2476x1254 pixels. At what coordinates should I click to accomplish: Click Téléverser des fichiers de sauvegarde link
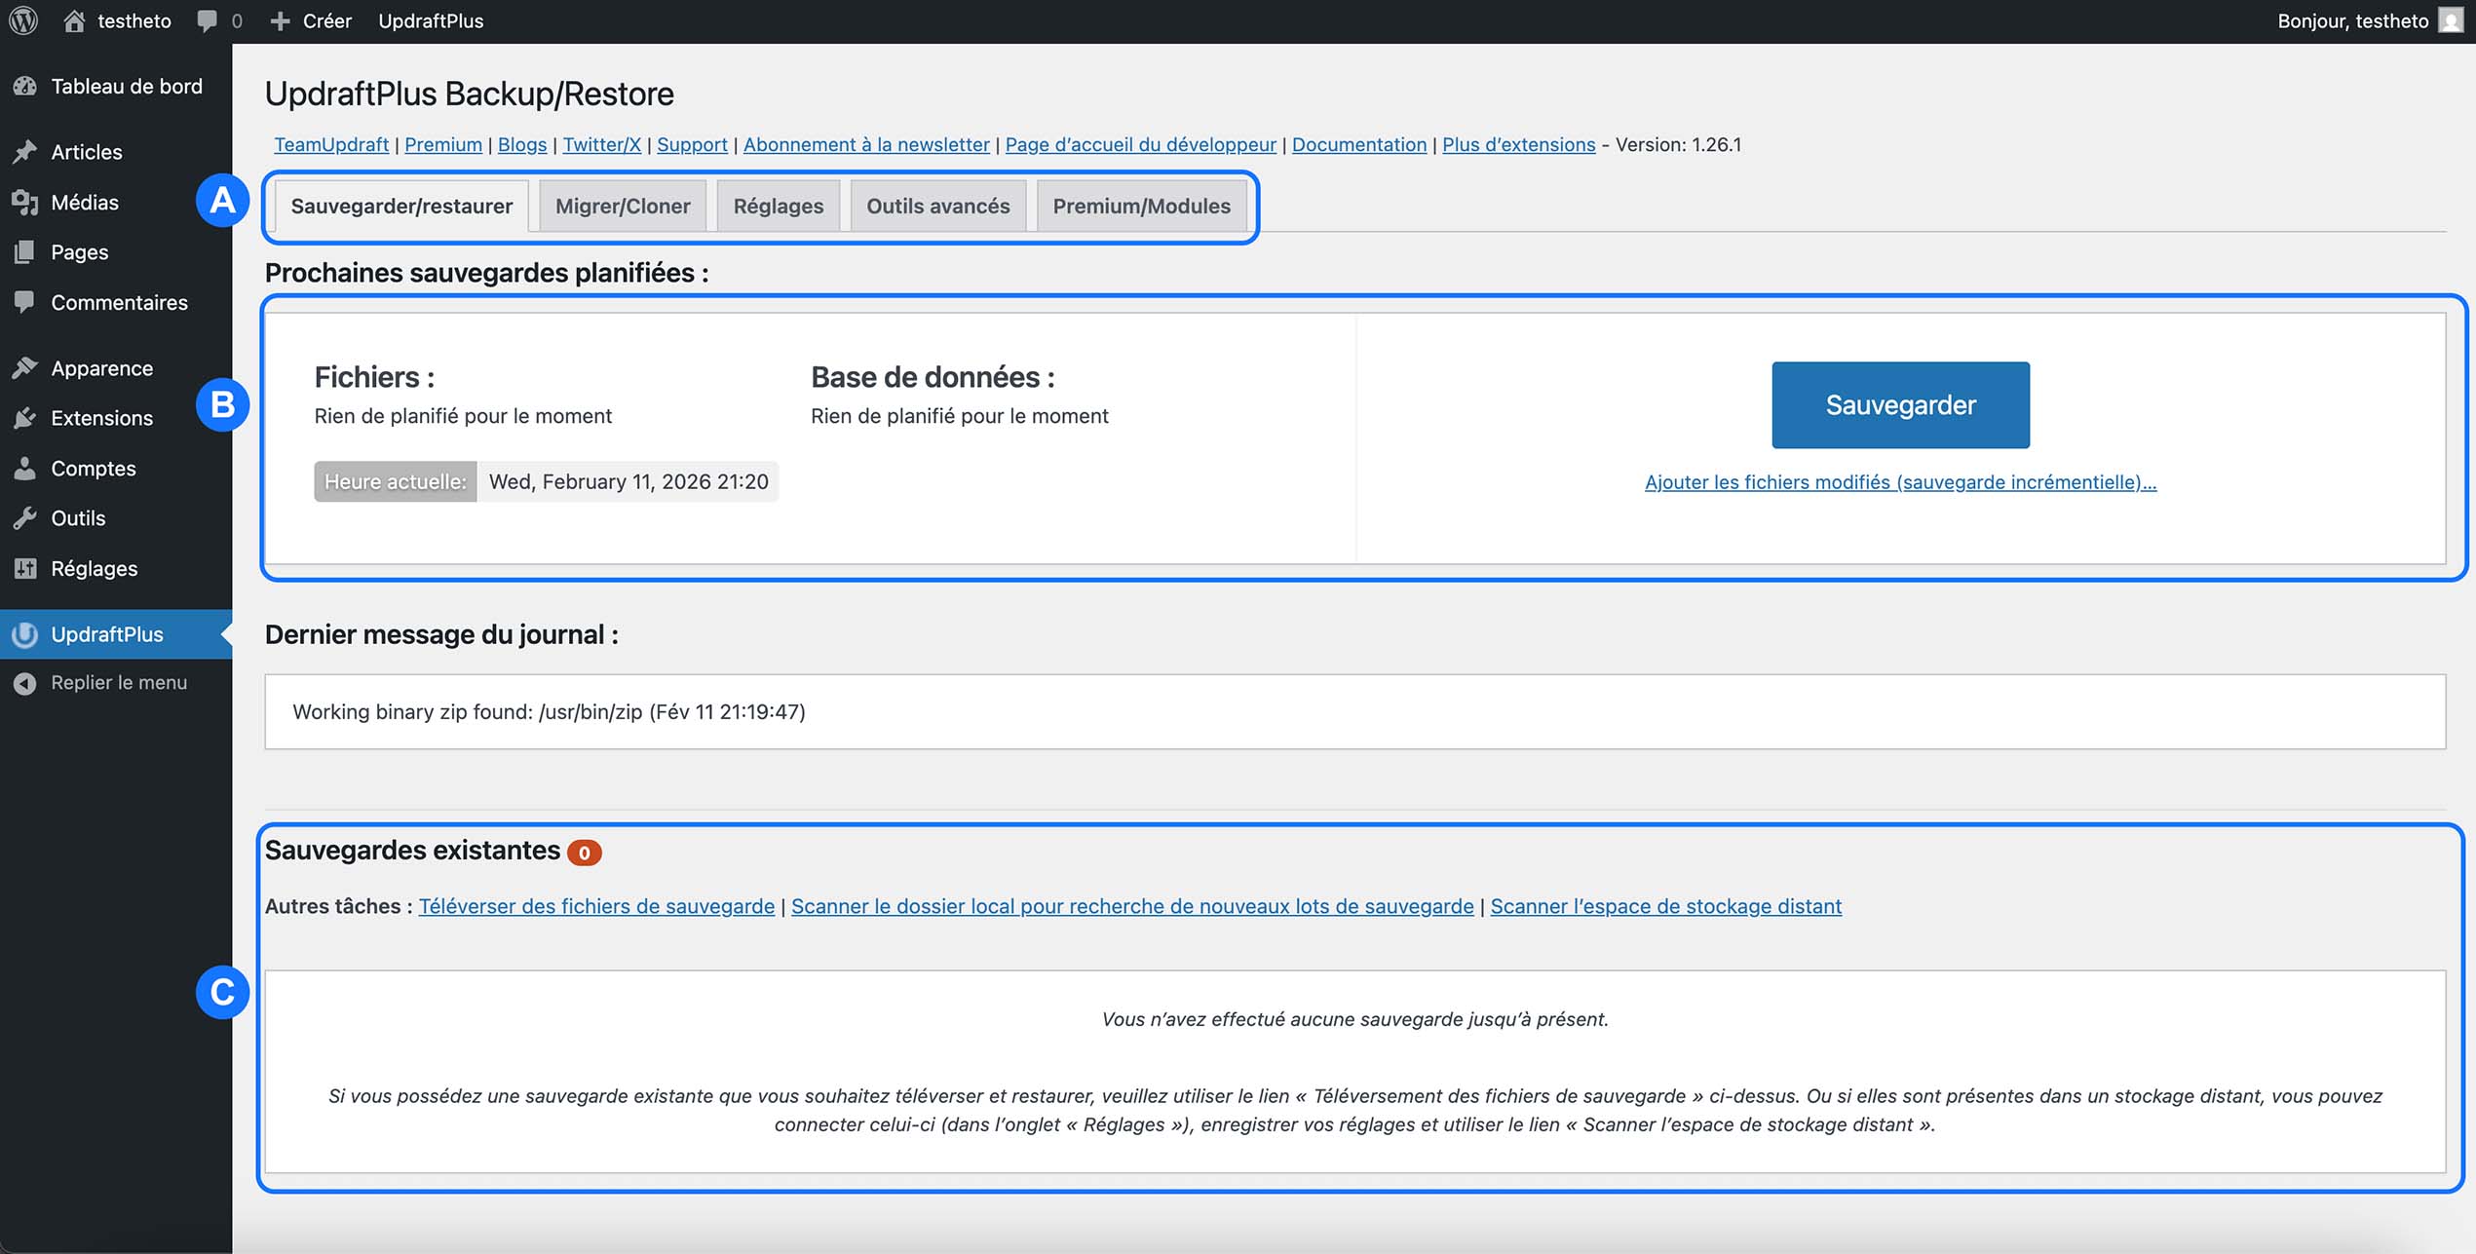(596, 906)
